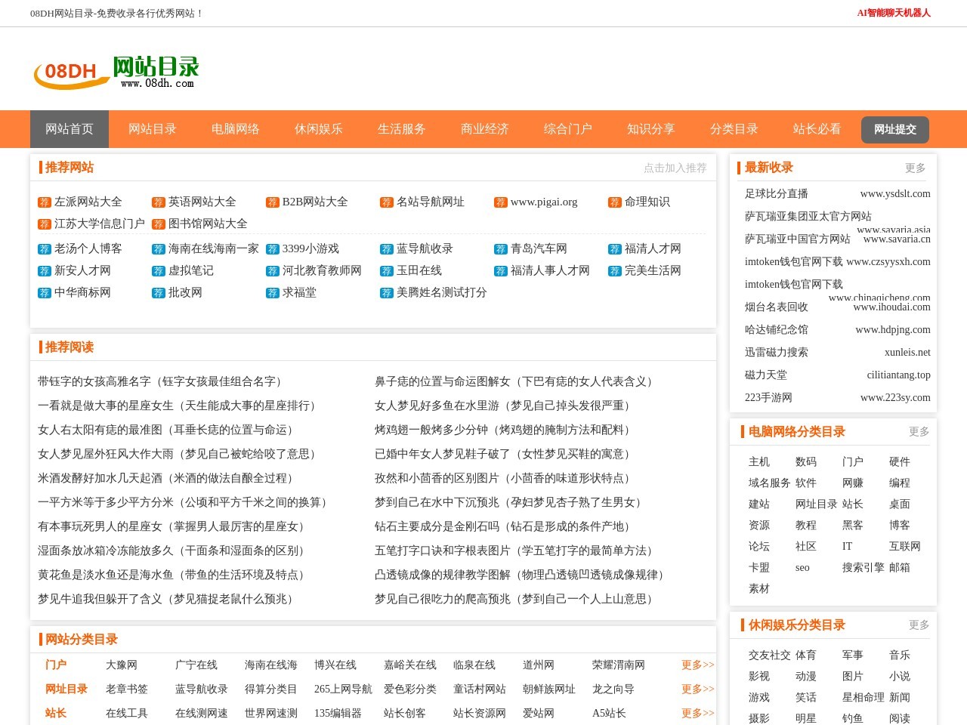Image resolution: width=967 pixels, height=725 pixels.
Task: Click the orange 荐 badge beside 英语网站大全
Action: [159, 202]
